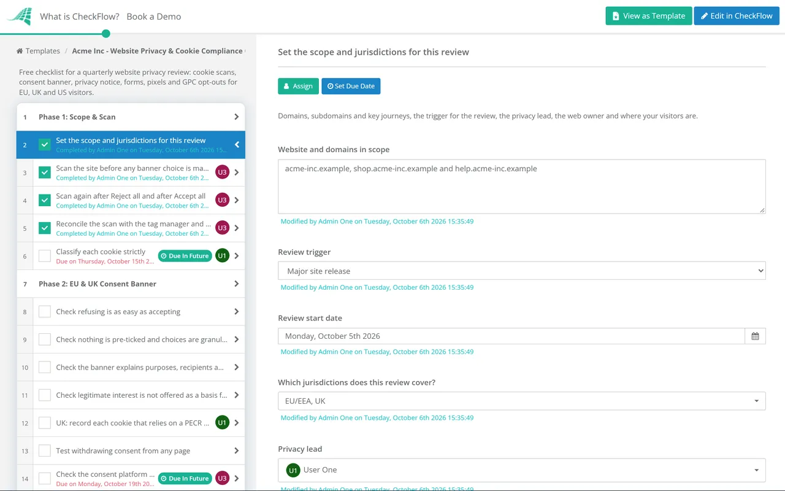
Task: Click 'Due on Thursday, October 15th' red text
Action: [105, 261]
